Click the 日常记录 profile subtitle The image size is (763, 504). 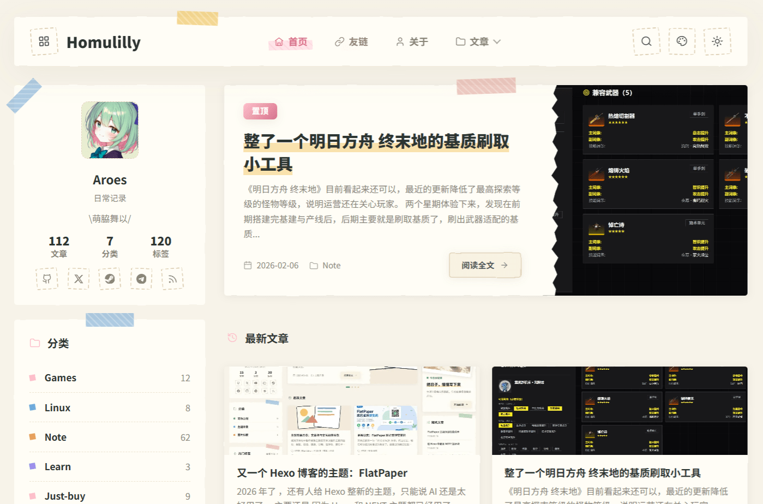point(110,199)
